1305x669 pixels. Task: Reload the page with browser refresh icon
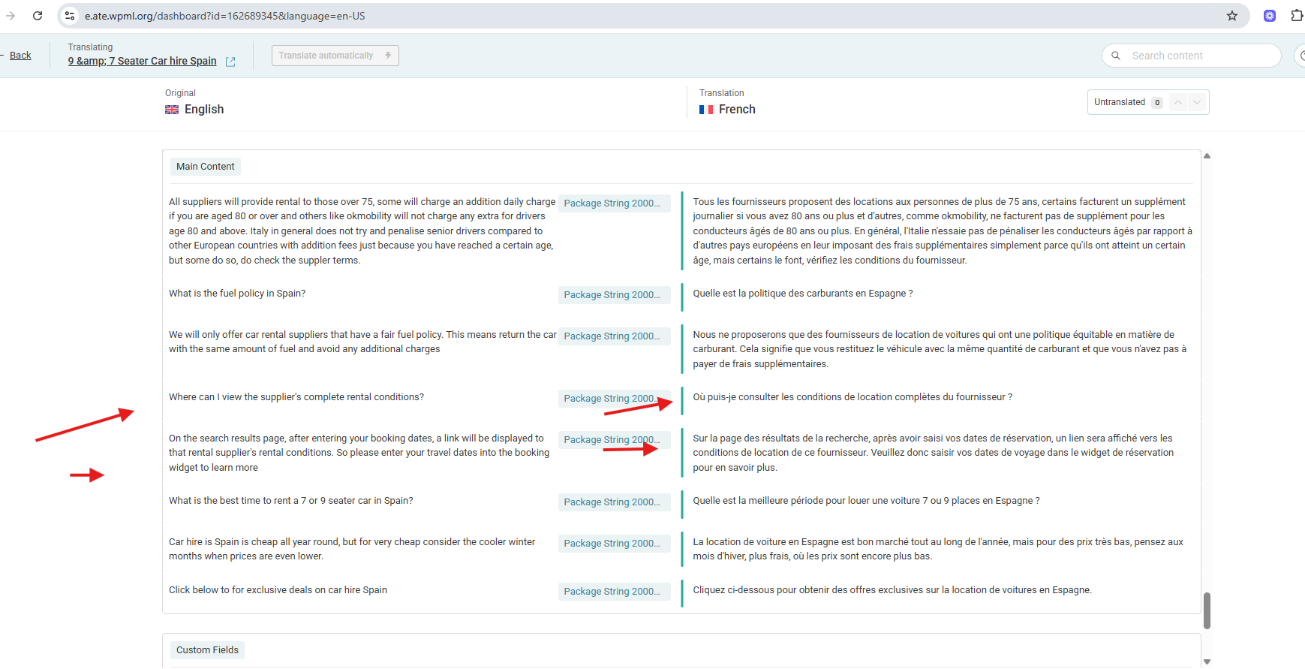pyautogui.click(x=38, y=16)
